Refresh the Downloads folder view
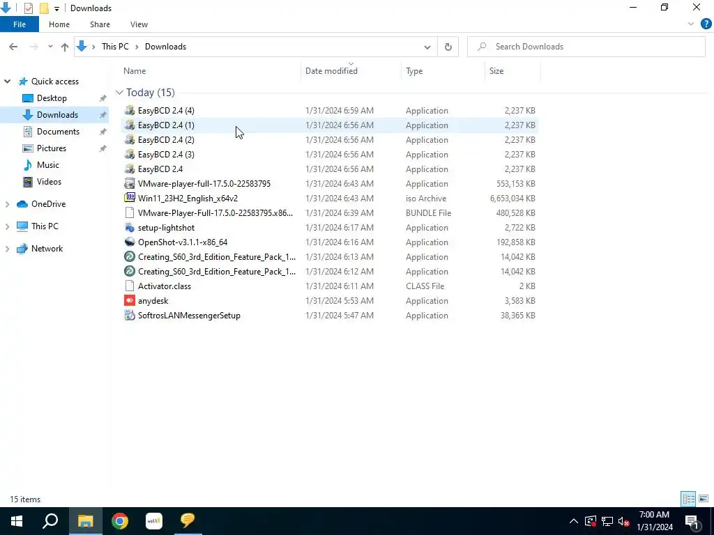Viewport: 714px width, 535px height. (x=448, y=47)
